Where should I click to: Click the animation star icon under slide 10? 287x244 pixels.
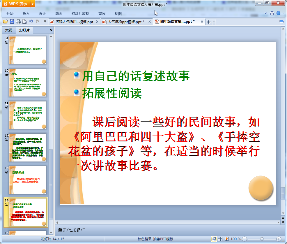(x=7, y=75)
